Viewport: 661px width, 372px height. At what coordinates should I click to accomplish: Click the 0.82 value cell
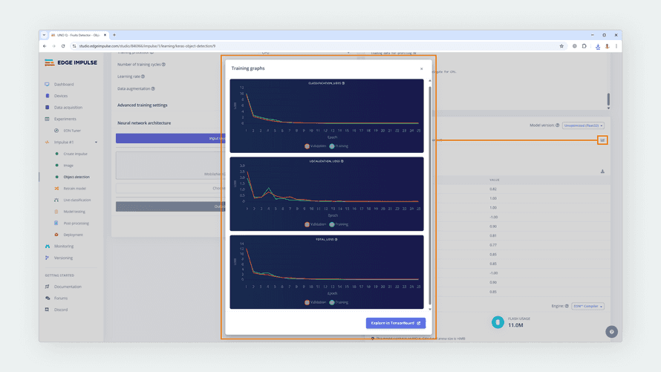click(x=493, y=189)
